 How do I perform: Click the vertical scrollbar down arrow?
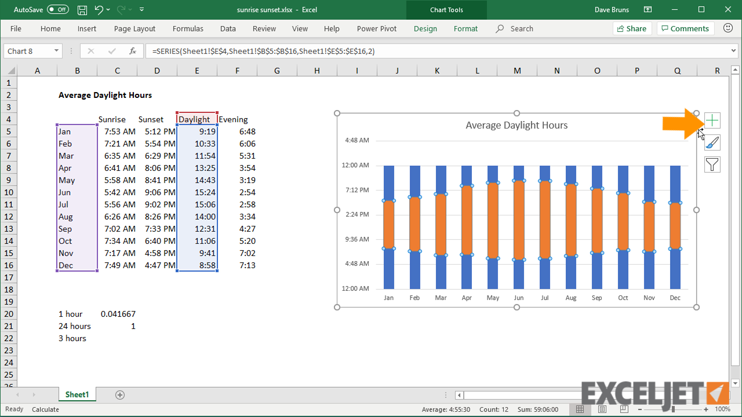pyautogui.click(x=736, y=383)
